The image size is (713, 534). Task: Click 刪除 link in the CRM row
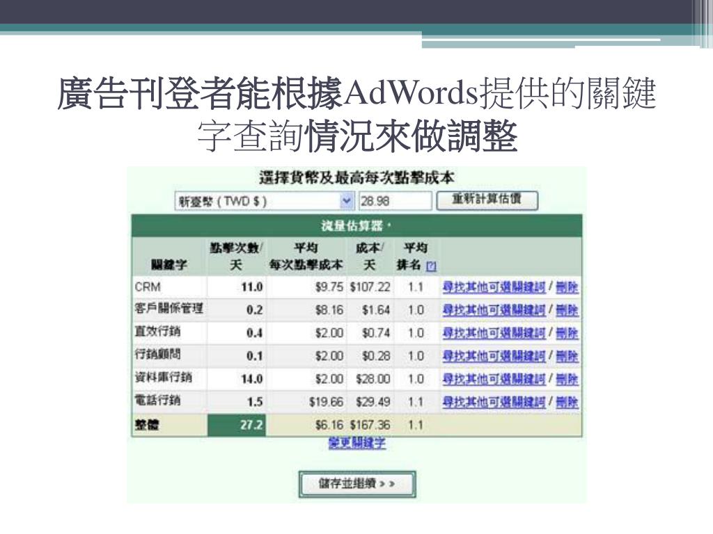pyautogui.click(x=567, y=287)
